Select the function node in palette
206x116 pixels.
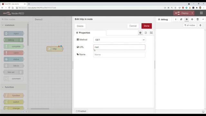point(14,95)
